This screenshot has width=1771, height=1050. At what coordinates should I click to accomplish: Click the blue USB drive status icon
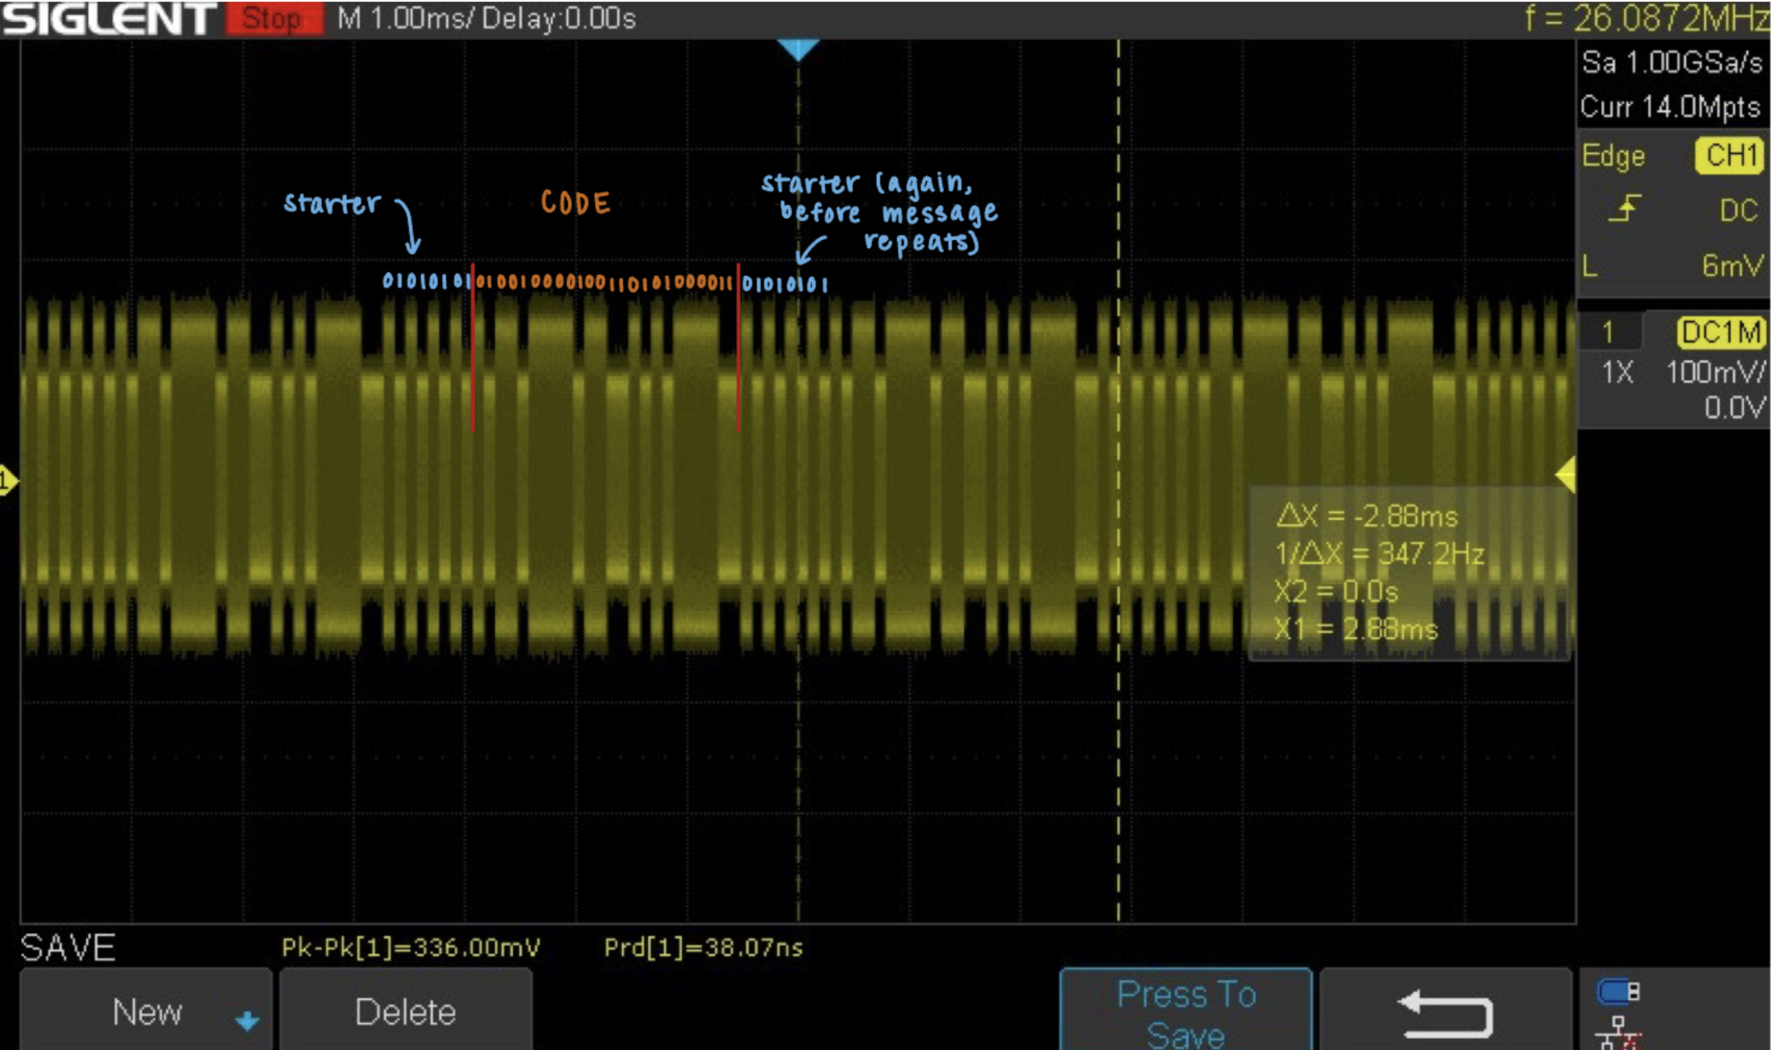[x=1618, y=993]
